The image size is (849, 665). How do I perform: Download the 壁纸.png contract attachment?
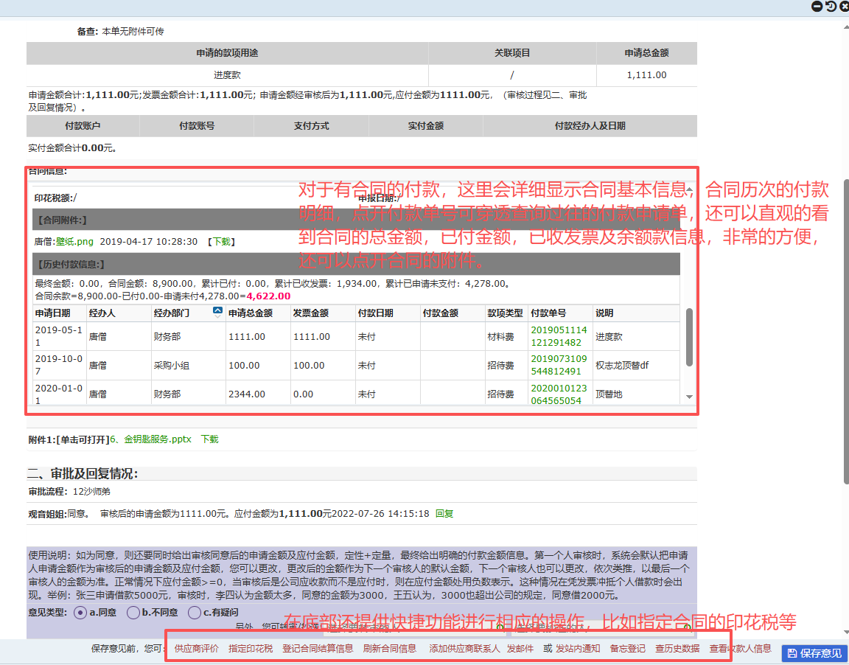221,242
